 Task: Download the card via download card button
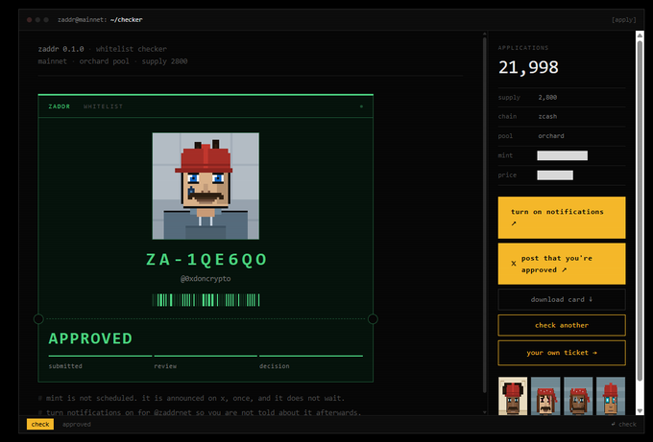point(562,299)
